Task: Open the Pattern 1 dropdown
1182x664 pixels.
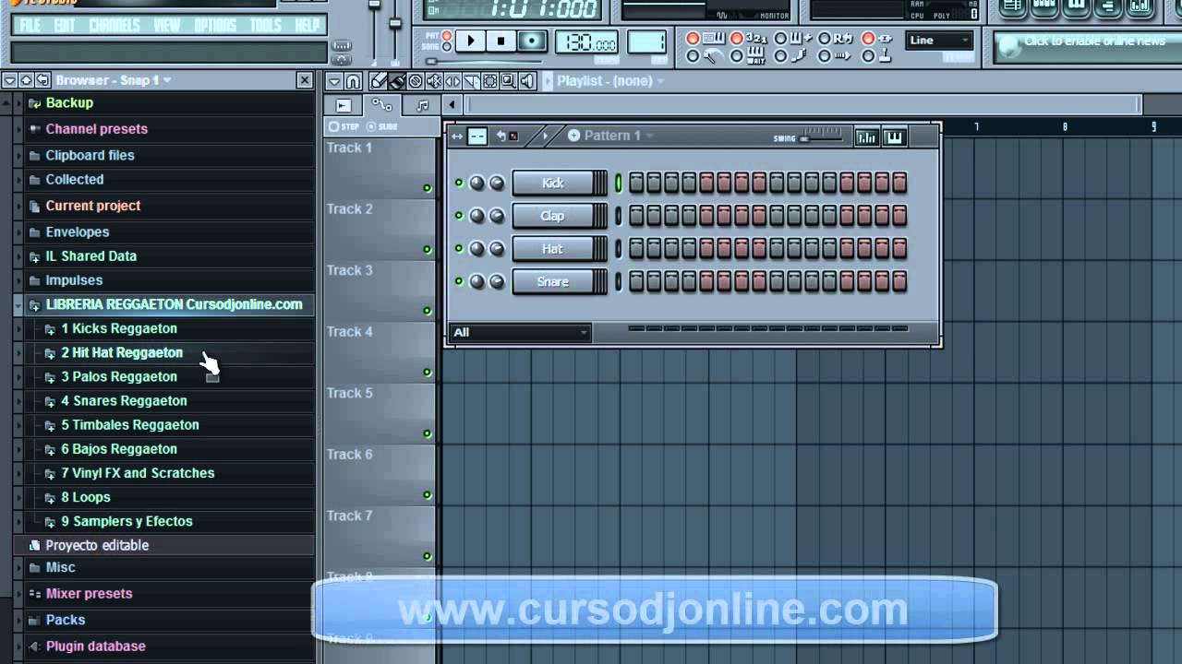Action: click(x=648, y=136)
